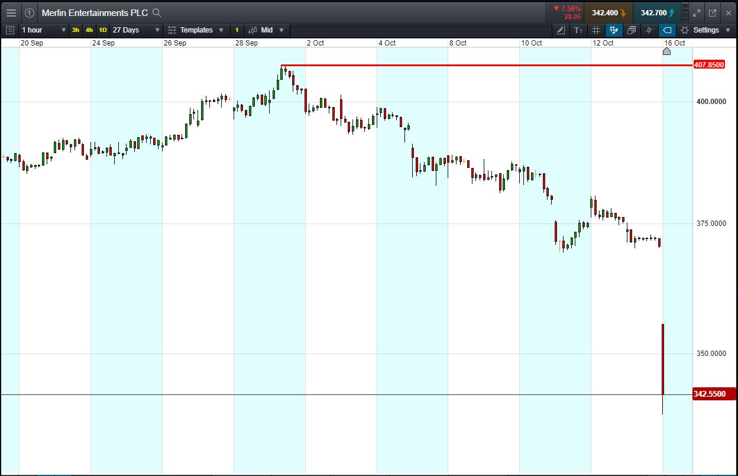Open the chart list panel icon
Screen dimensions: 738x476
(x=10, y=30)
